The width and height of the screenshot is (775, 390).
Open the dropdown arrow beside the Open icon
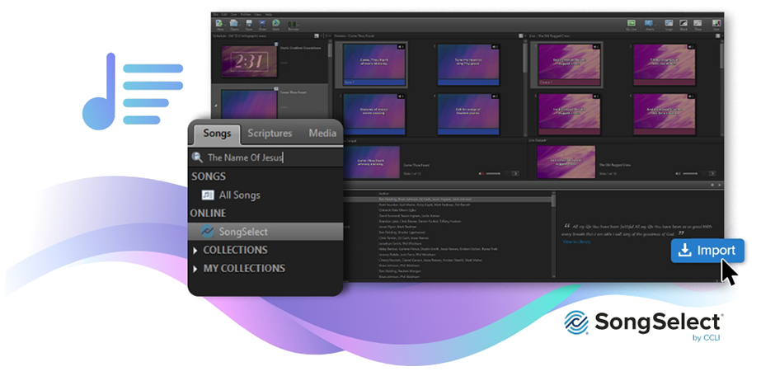coord(240,26)
